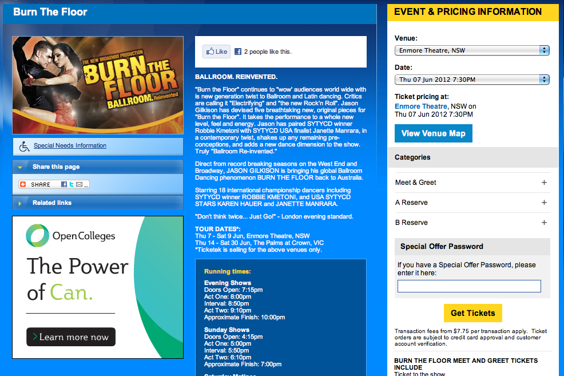This screenshot has width=564, height=376.
Task: Click the 'The Power of Can.' ad text
Action: 78,279
